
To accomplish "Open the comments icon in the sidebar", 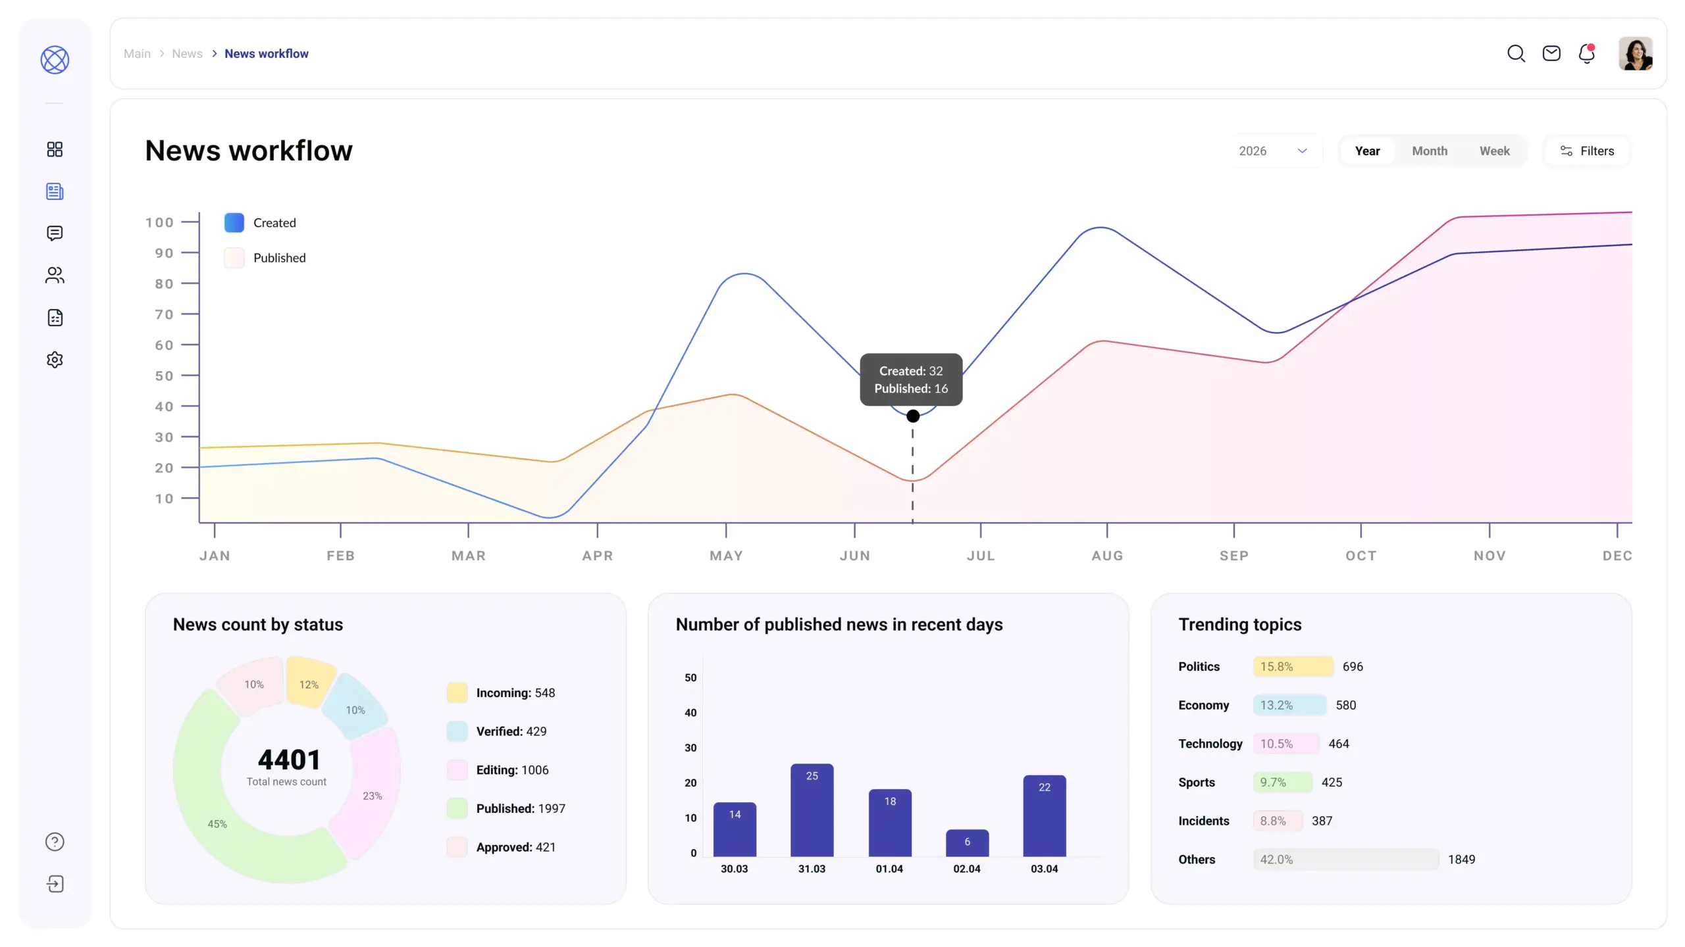I will click(55, 233).
